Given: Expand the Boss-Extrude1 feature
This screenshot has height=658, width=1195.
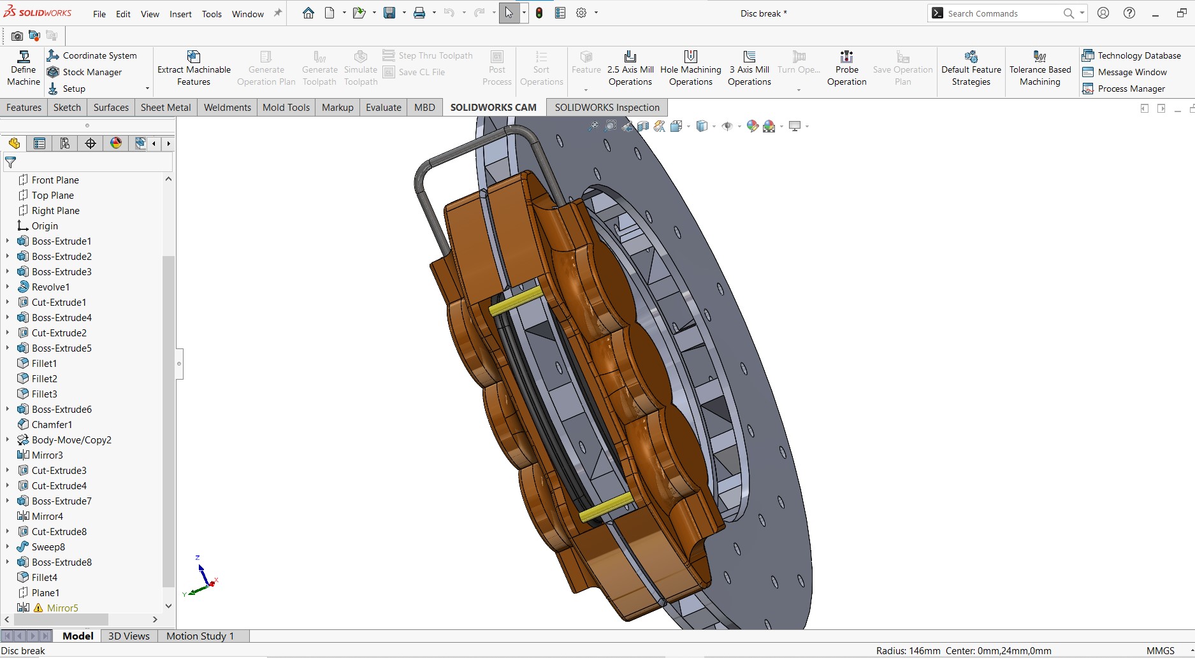Looking at the screenshot, I should [8, 241].
